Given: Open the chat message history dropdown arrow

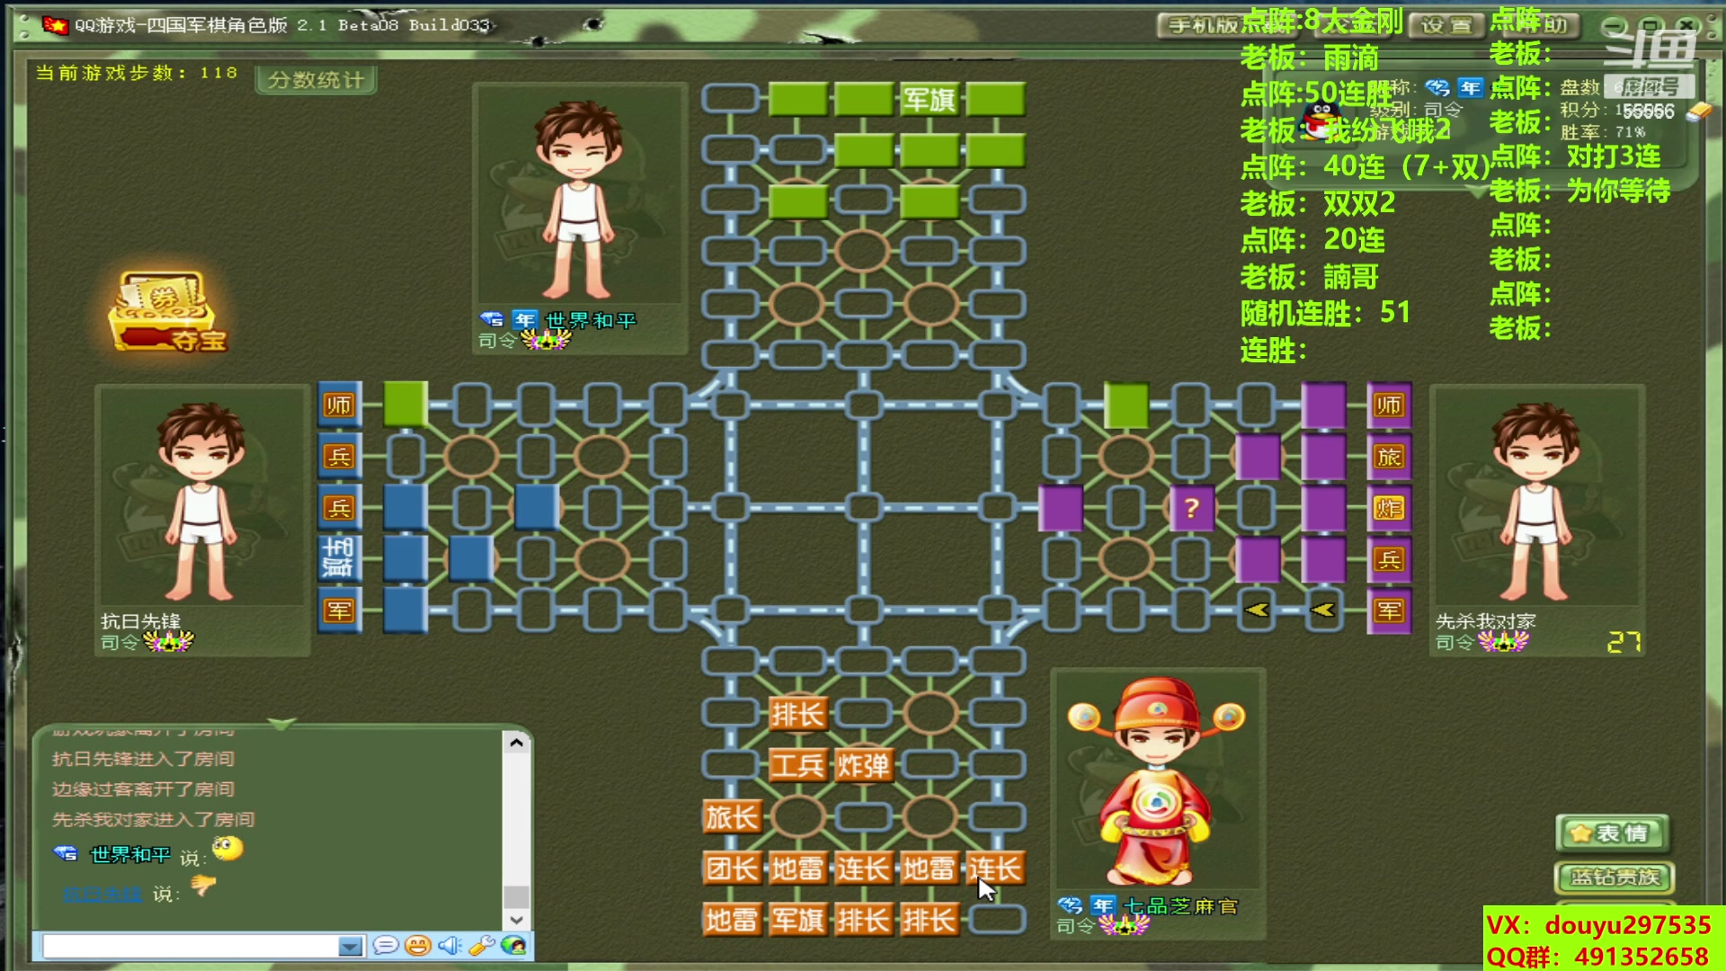Looking at the screenshot, I should [351, 946].
